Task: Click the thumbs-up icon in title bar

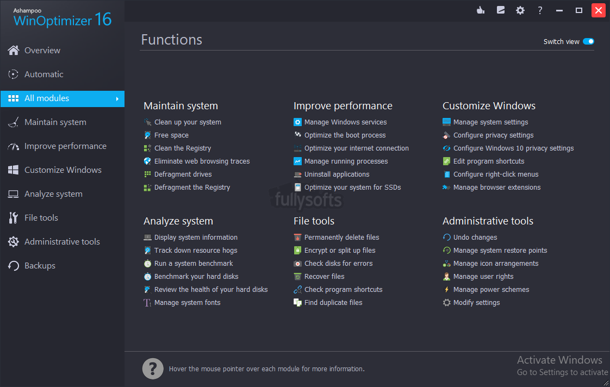Action: [481, 10]
